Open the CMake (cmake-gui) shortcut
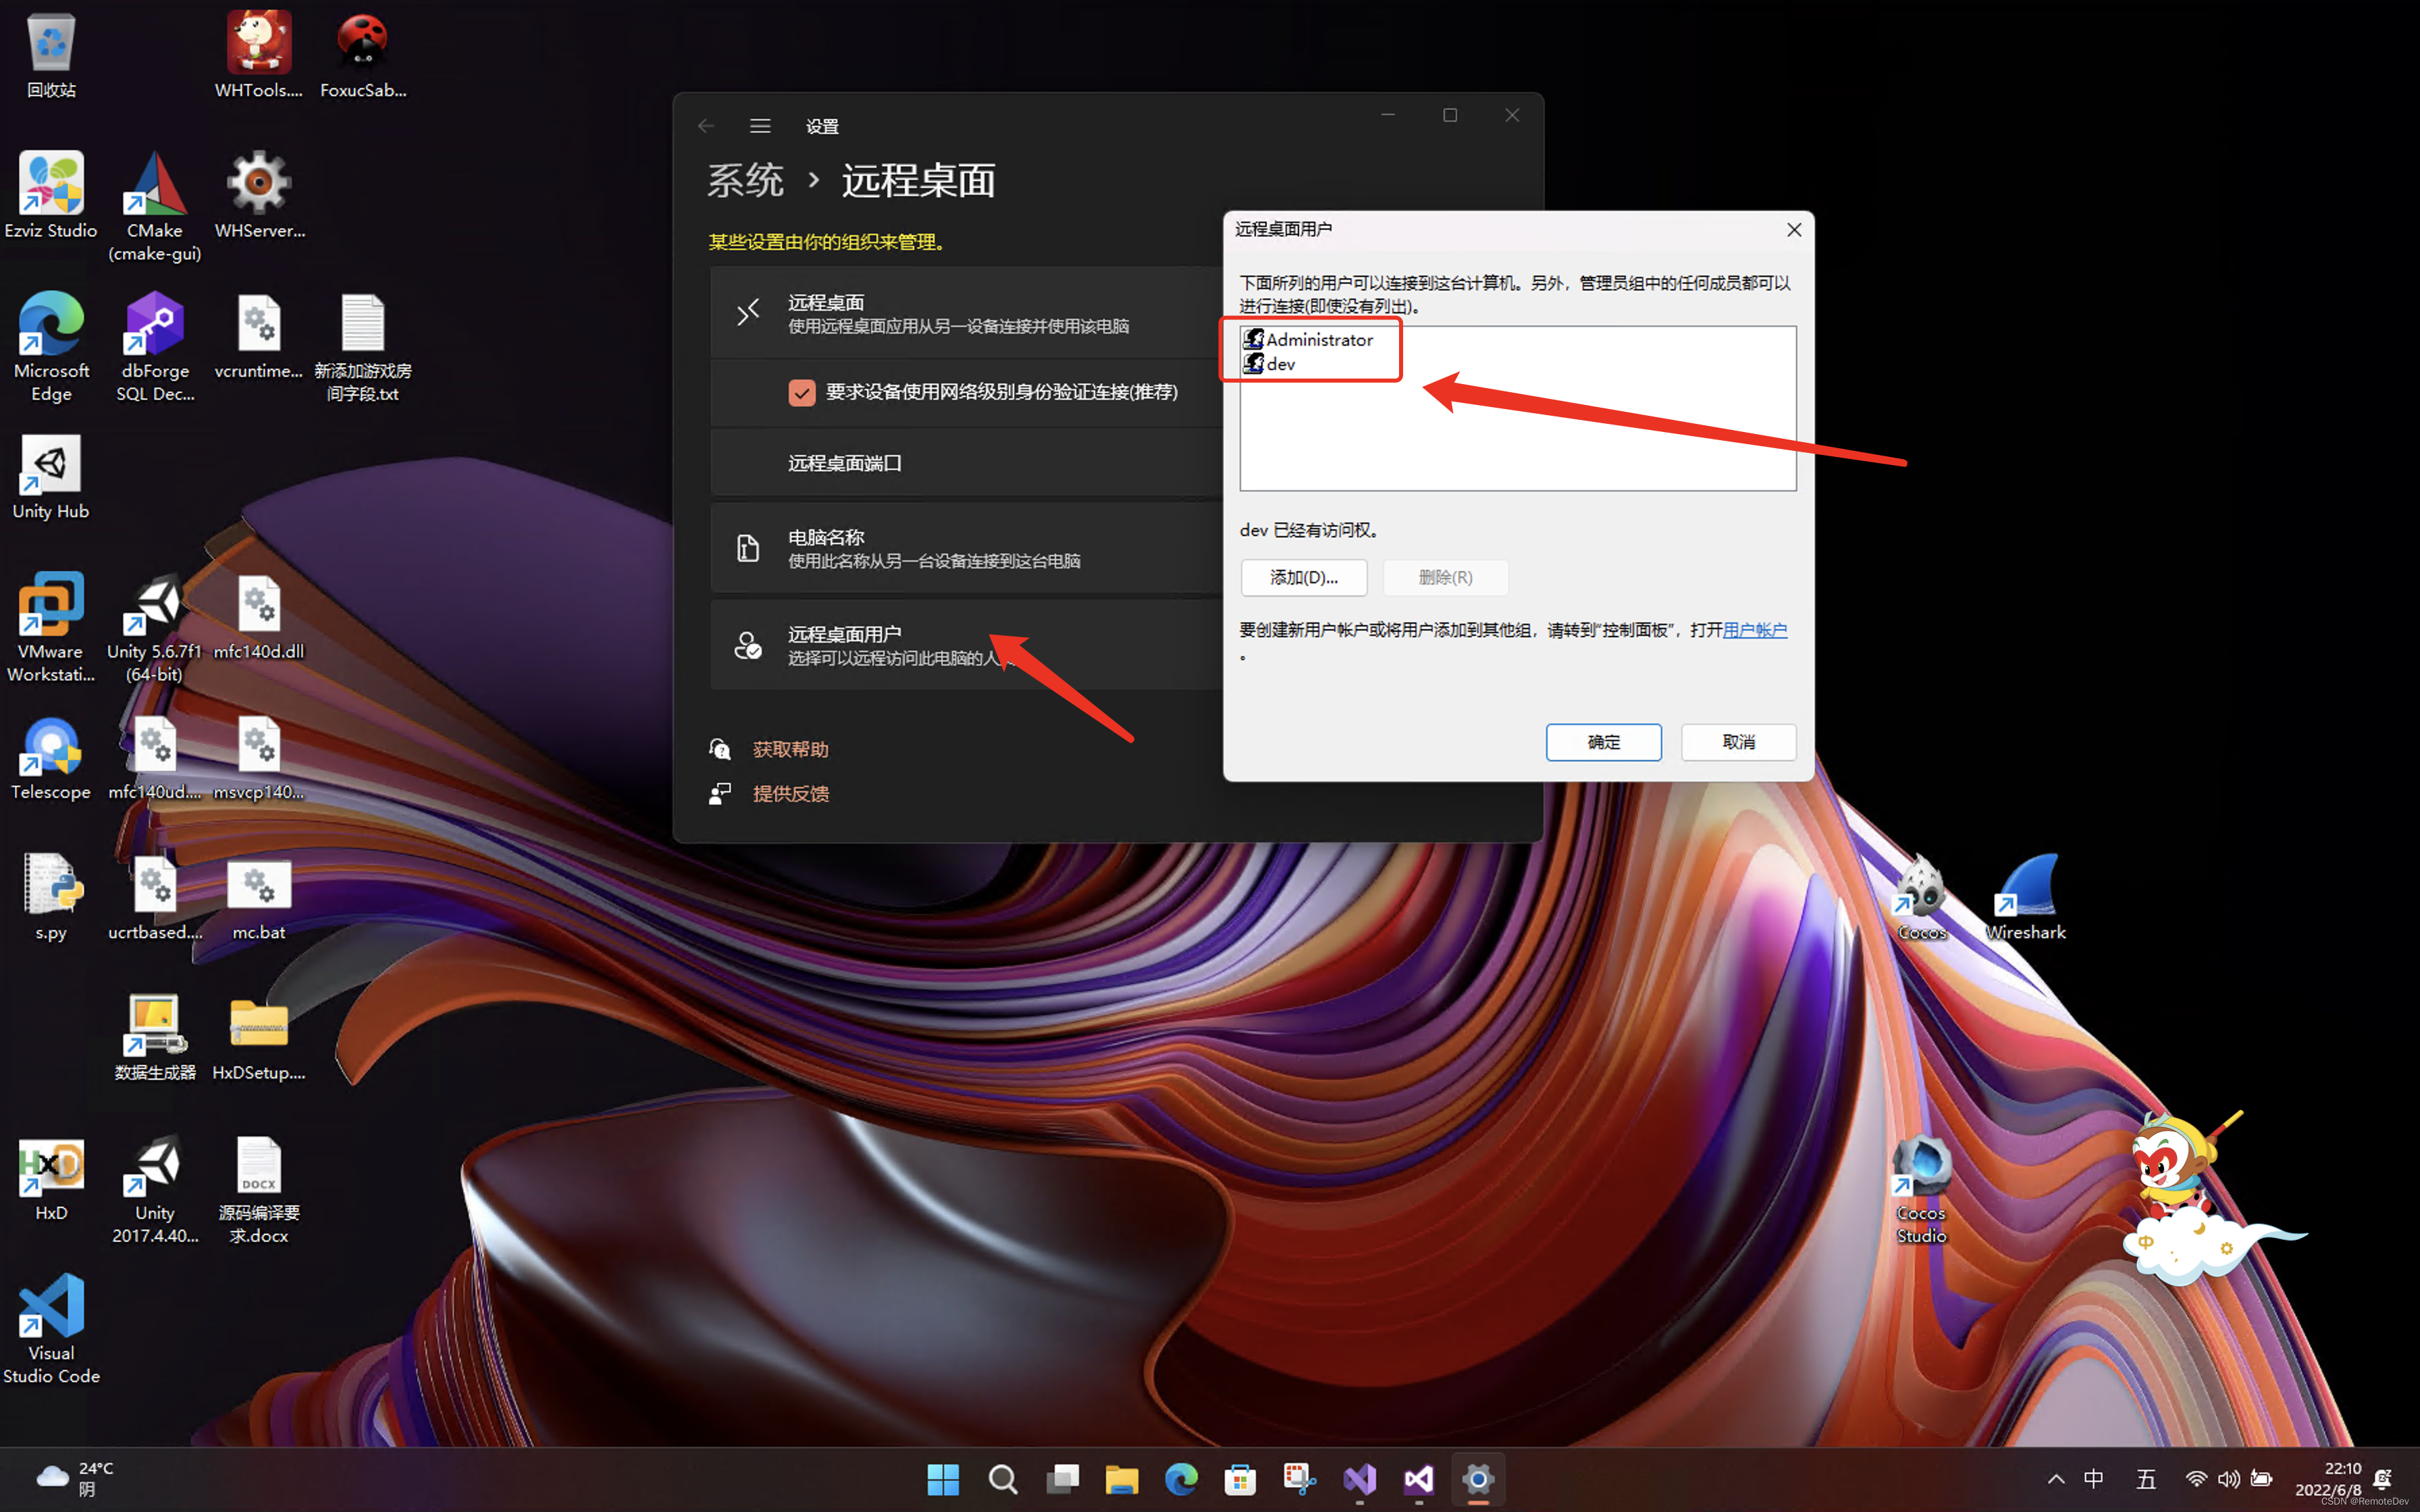Screen dimensions: 2420x1512 point(155,207)
